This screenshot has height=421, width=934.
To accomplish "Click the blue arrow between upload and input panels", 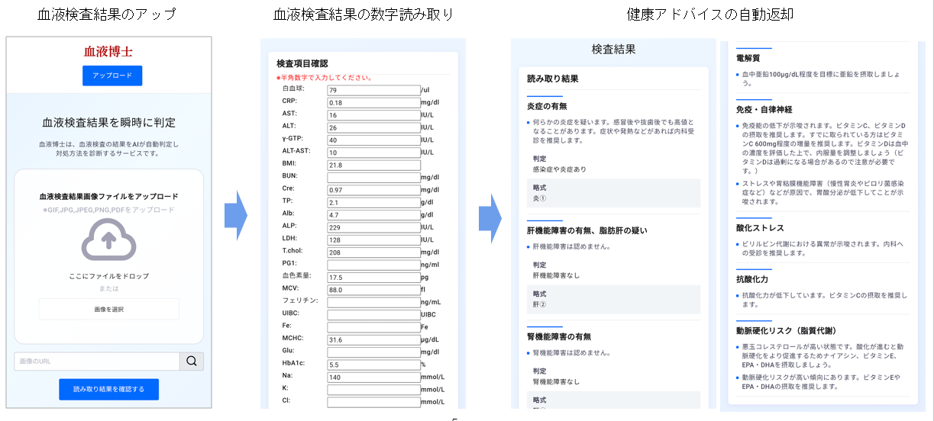I will [x=235, y=217].
